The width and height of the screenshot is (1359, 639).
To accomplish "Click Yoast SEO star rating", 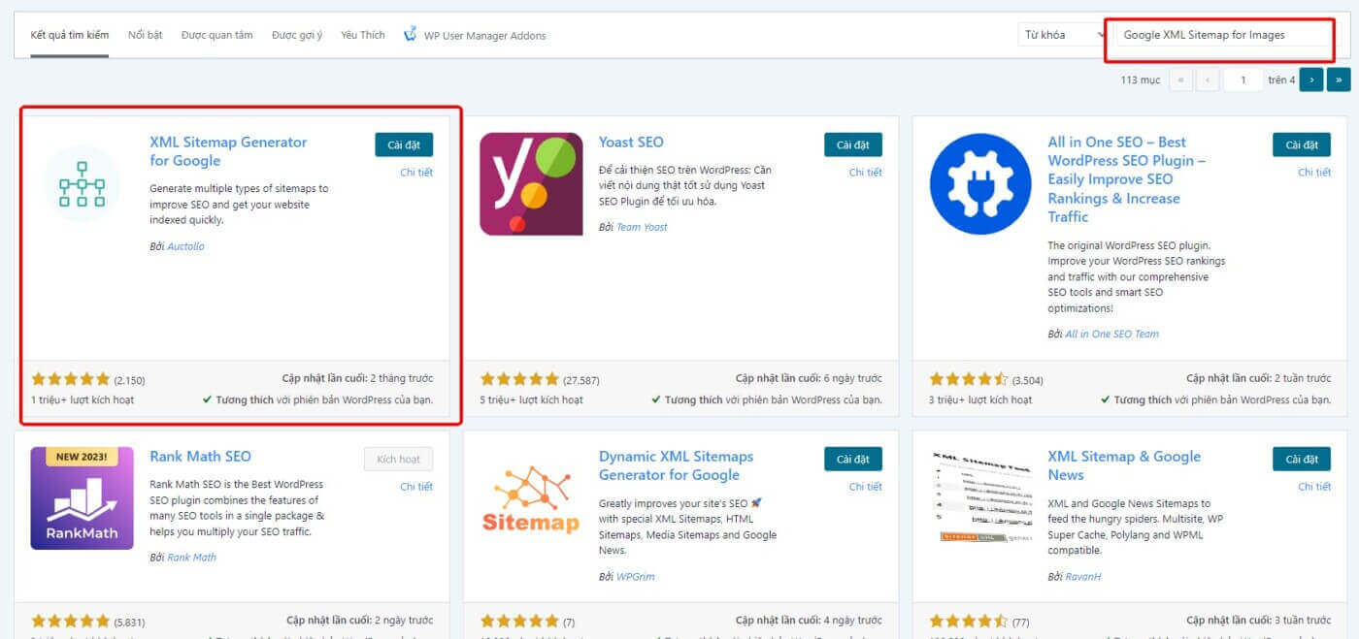I will pos(519,379).
